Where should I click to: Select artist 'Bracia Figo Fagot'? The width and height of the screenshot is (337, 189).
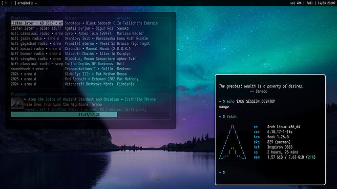(133, 43)
